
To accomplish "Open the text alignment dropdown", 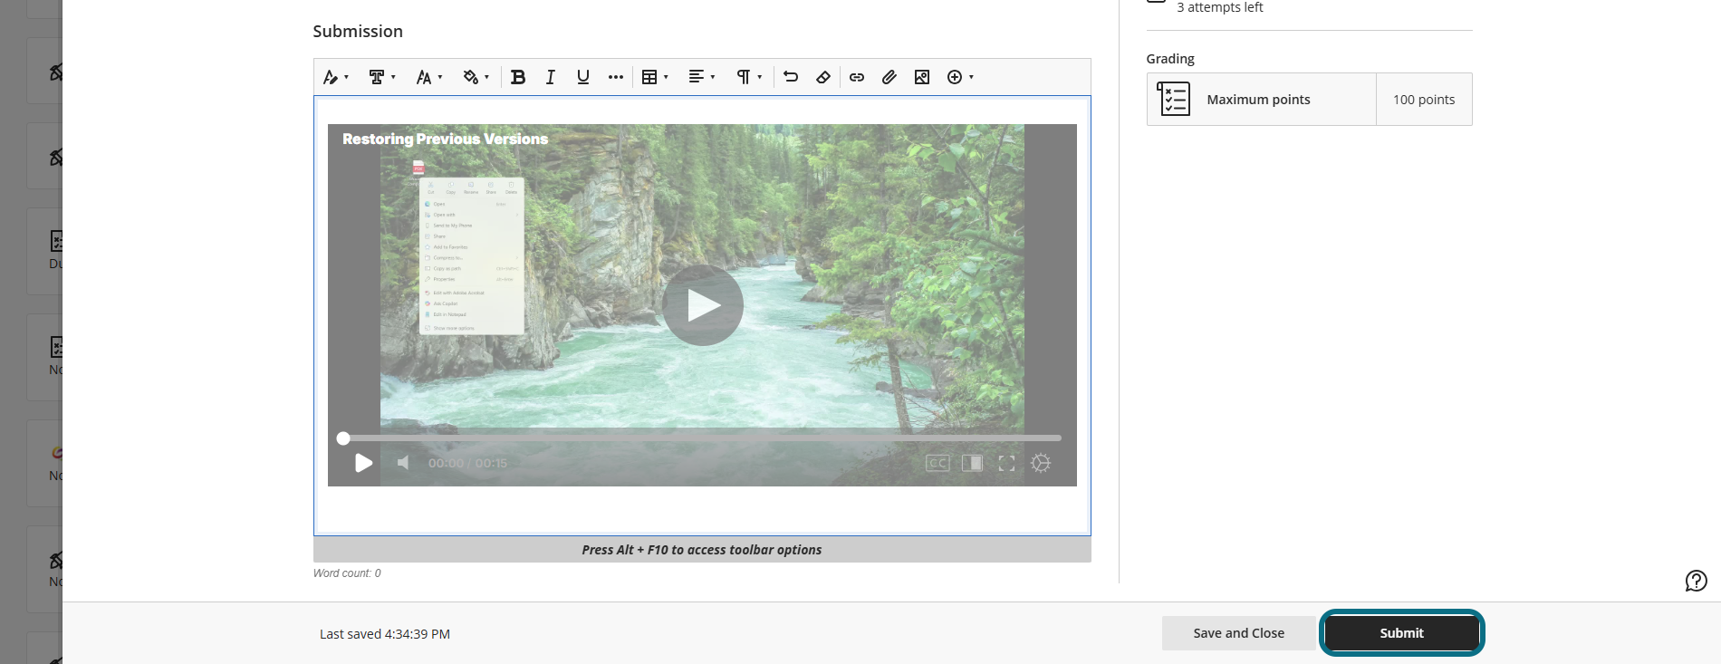I will (702, 77).
